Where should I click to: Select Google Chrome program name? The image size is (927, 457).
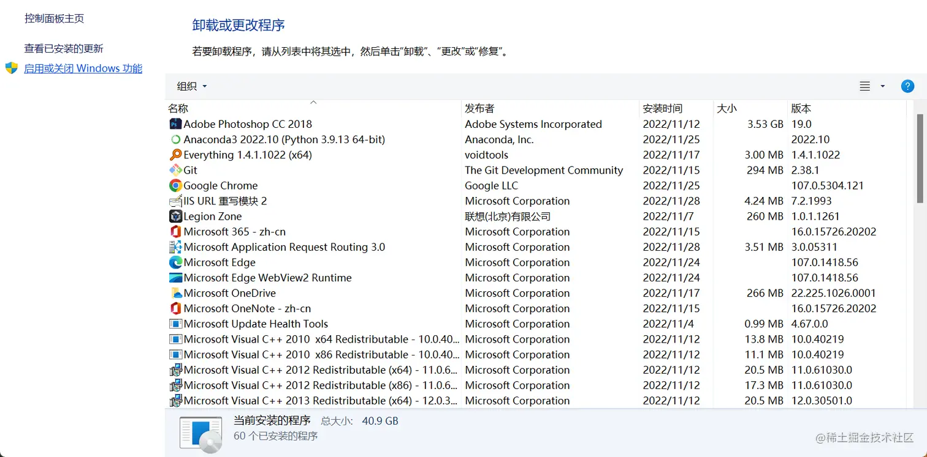[221, 185]
